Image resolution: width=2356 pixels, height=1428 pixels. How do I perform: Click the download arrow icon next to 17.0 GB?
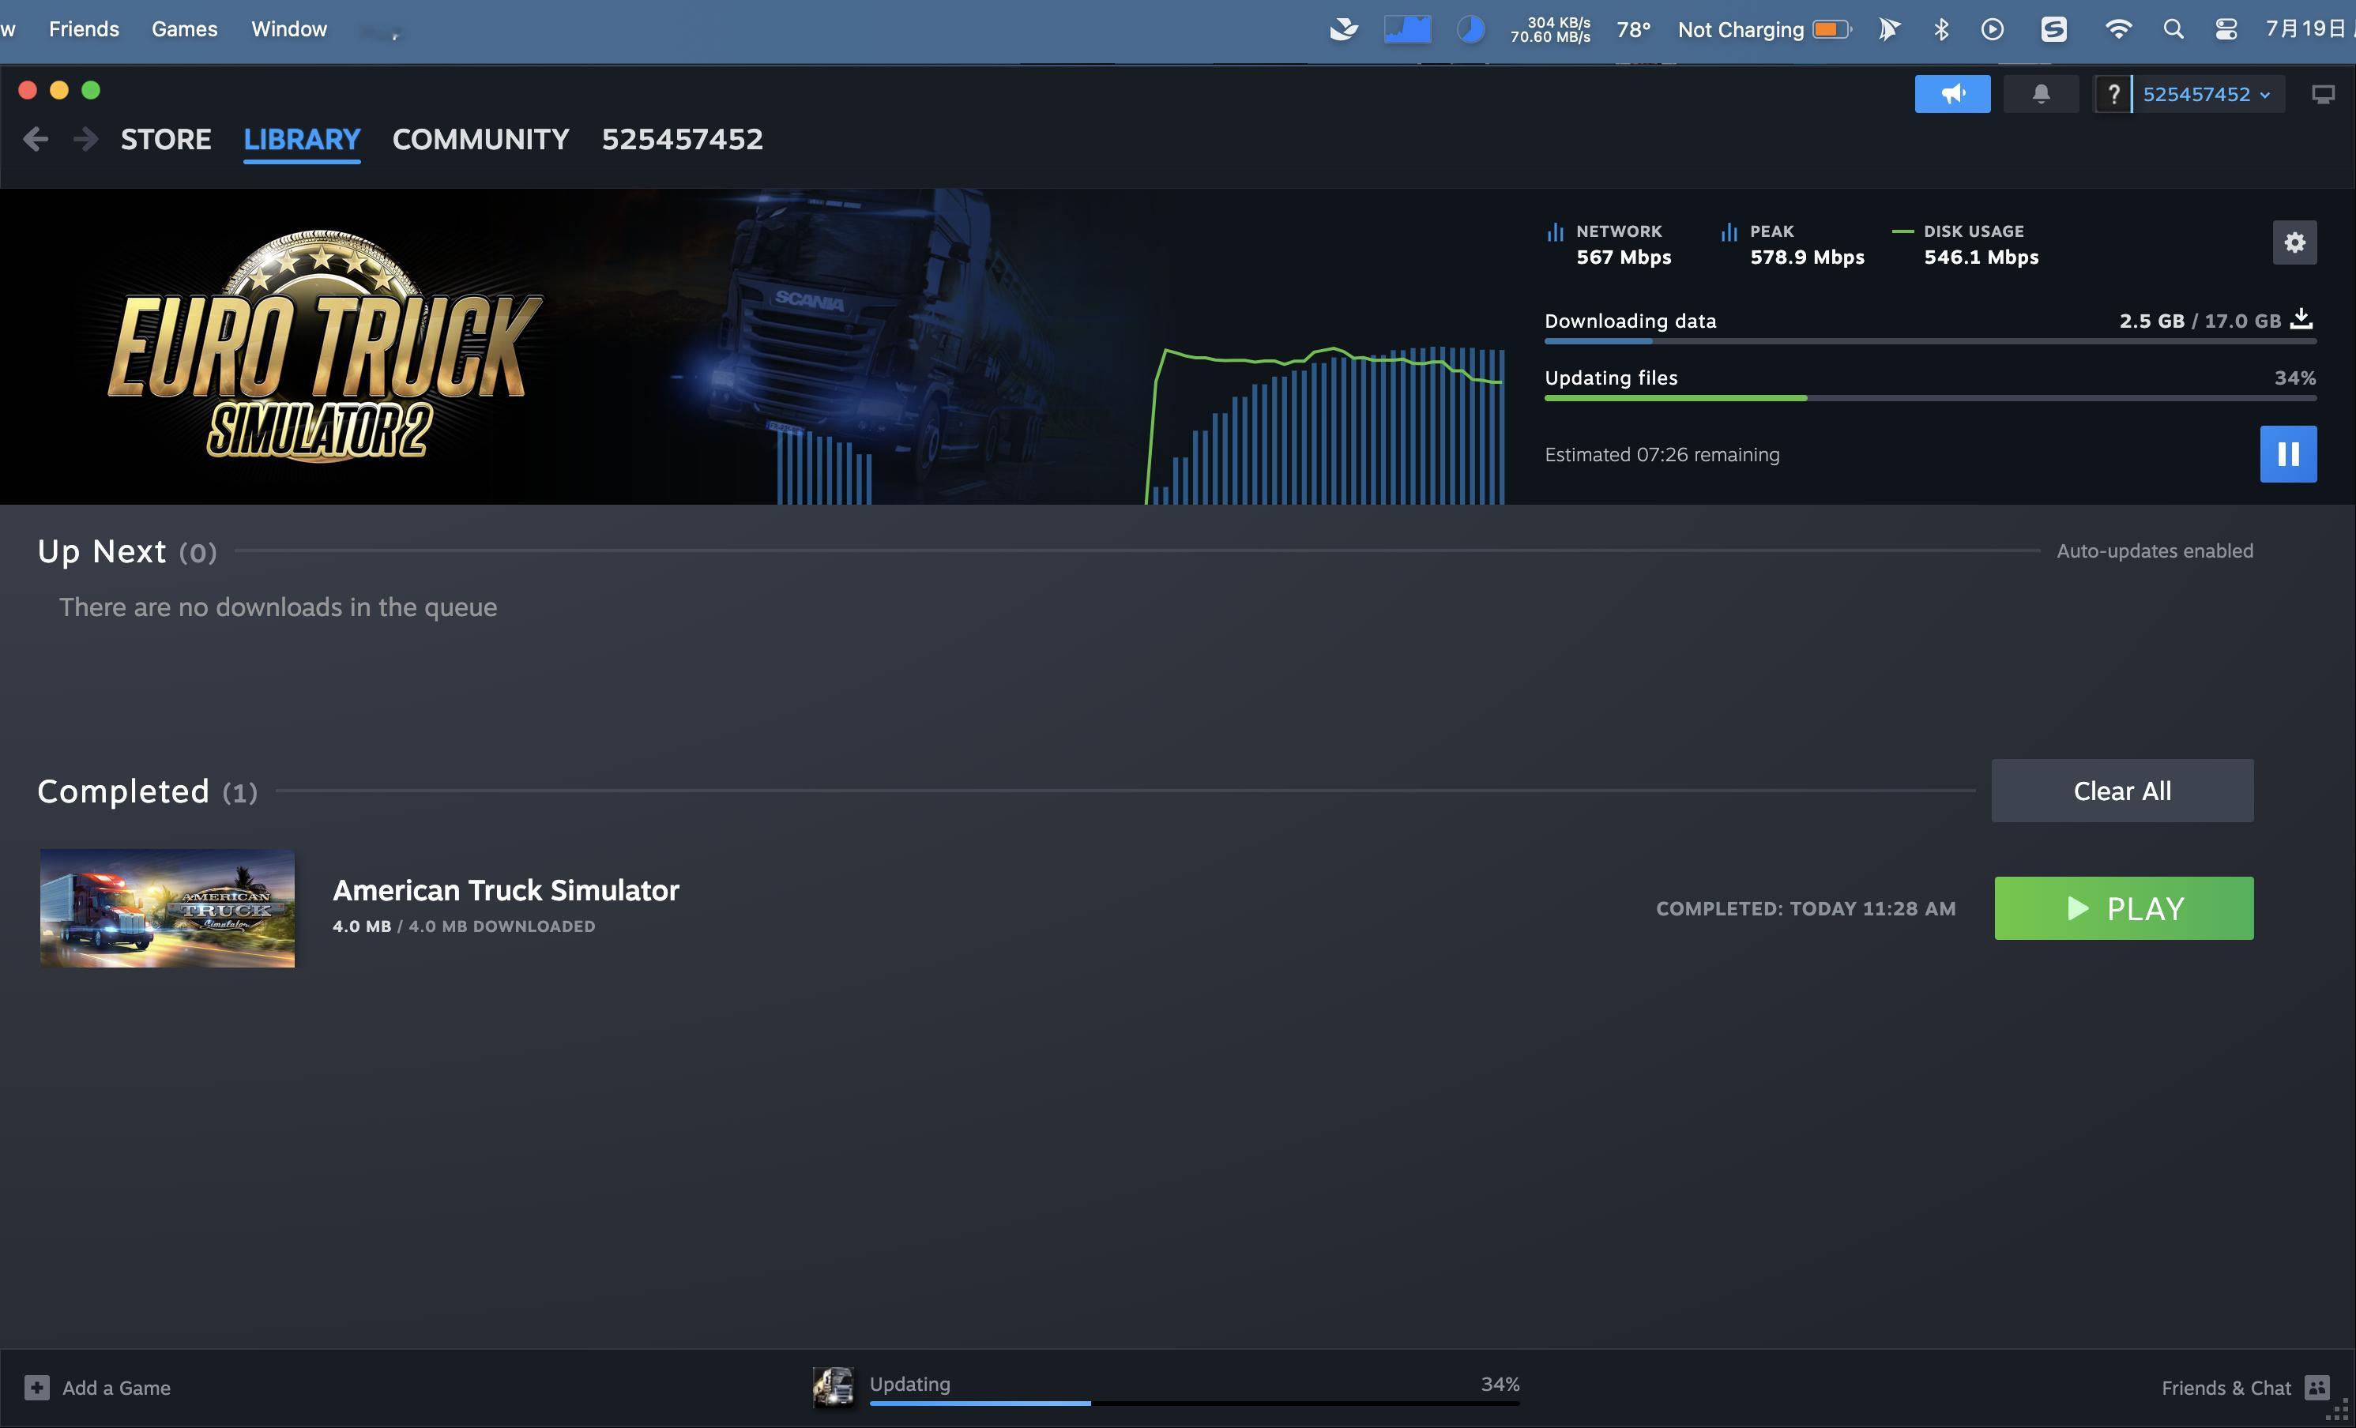click(2303, 318)
